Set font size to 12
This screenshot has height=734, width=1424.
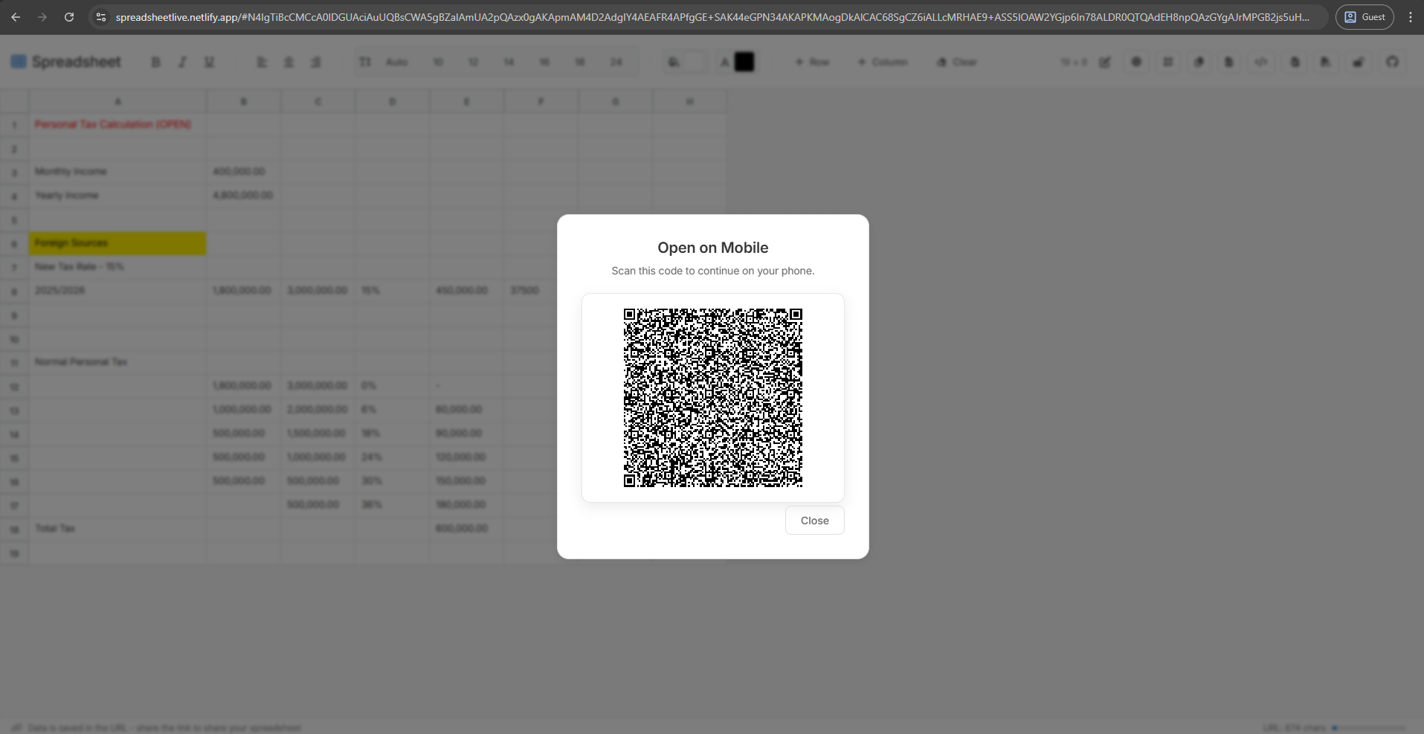473,62
